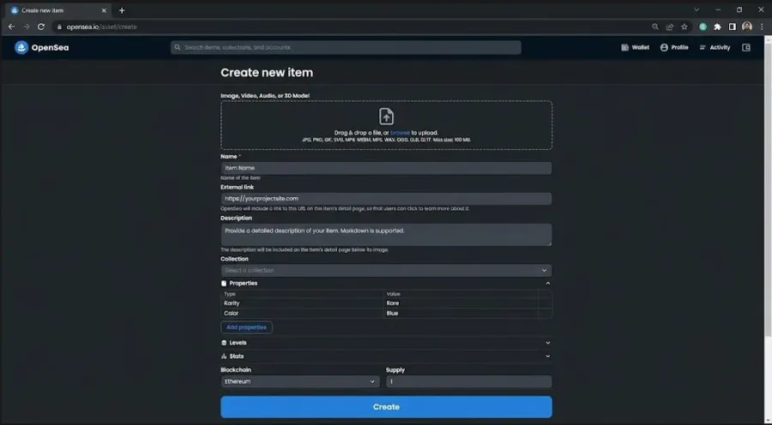The image size is (772, 425).
Task: Click the Description text area
Action: [386, 235]
